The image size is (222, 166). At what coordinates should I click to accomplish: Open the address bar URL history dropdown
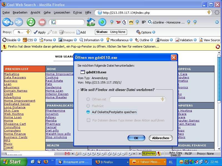(x=209, y=12)
